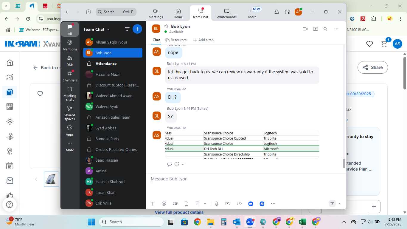Image resolution: width=407 pixels, height=229 pixels.
Task: Open emoji picker in composer
Action: point(164,204)
